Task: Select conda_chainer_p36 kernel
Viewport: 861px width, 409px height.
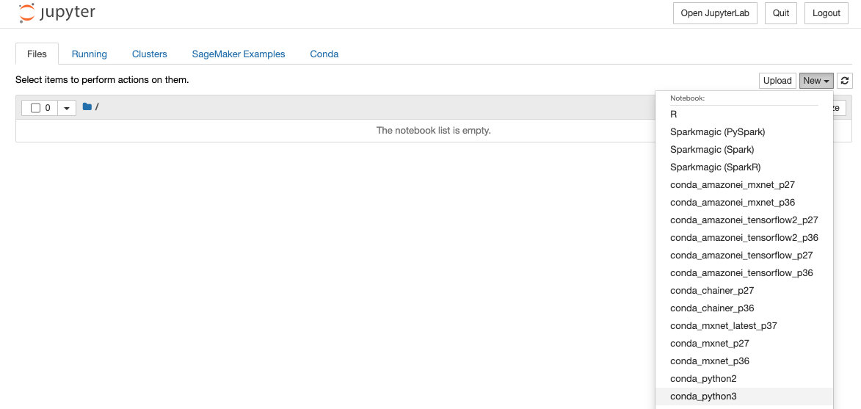Action: point(744,308)
